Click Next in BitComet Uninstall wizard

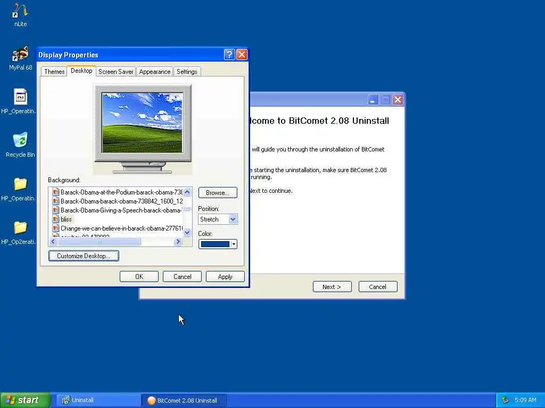coord(332,287)
